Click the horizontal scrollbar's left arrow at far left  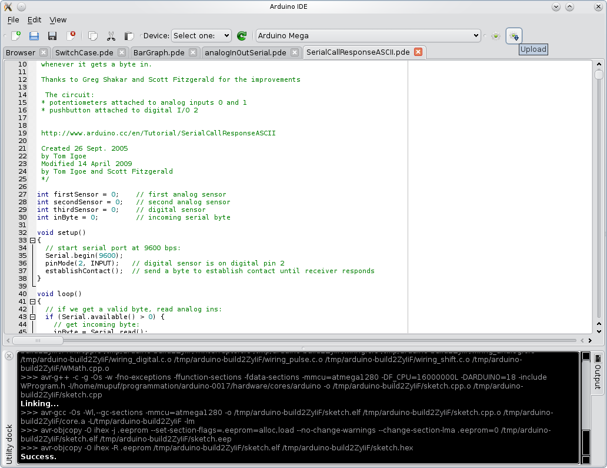8,340
